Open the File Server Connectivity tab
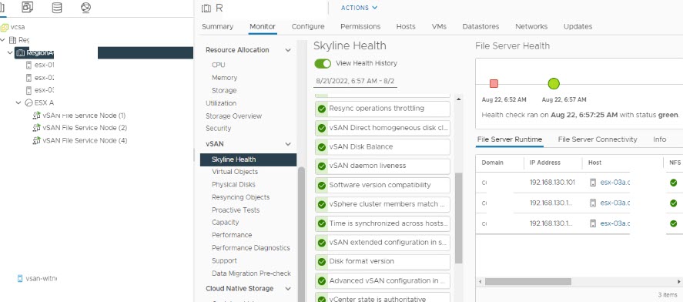Viewport: 683px width, 302px height. (x=598, y=139)
